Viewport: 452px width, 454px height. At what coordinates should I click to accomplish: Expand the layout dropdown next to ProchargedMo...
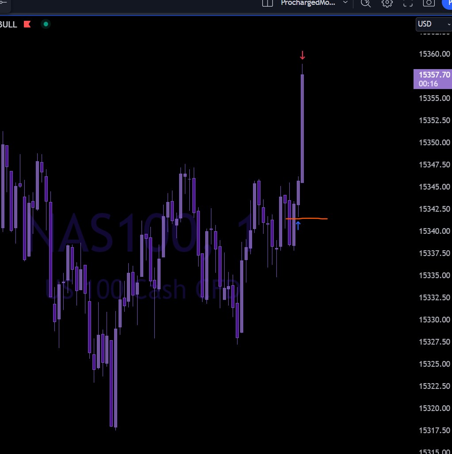pyautogui.click(x=345, y=2)
